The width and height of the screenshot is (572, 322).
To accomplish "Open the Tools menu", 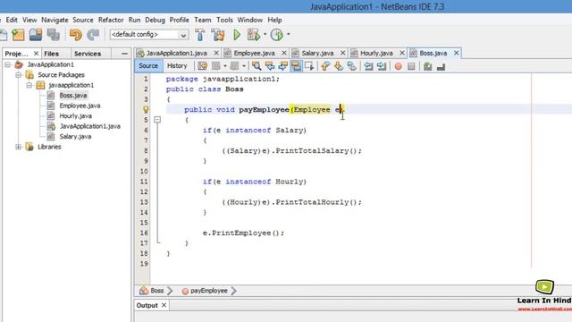I will point(224,20).
